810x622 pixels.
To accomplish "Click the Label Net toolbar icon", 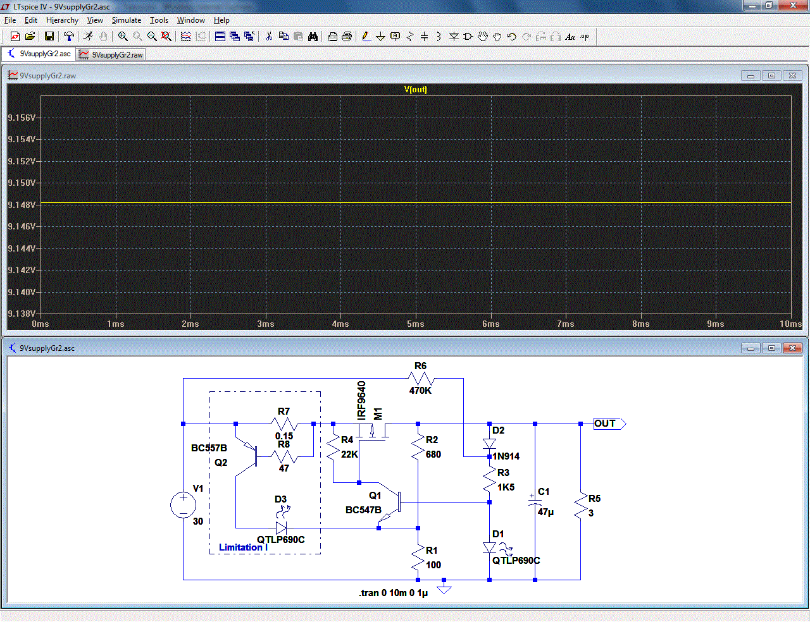I will tap(395, 37).
